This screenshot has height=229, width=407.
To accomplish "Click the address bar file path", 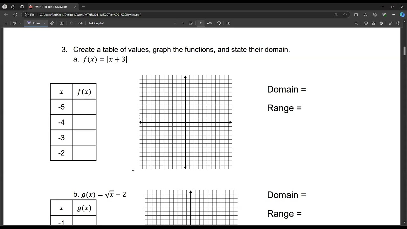I will [x=90, y=15].
